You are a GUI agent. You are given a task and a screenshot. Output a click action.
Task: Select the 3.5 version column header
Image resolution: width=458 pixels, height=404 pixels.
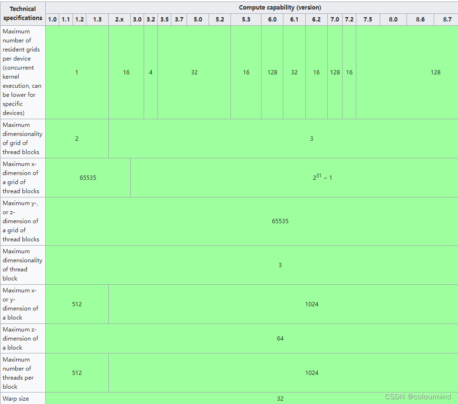coord(165,20)
